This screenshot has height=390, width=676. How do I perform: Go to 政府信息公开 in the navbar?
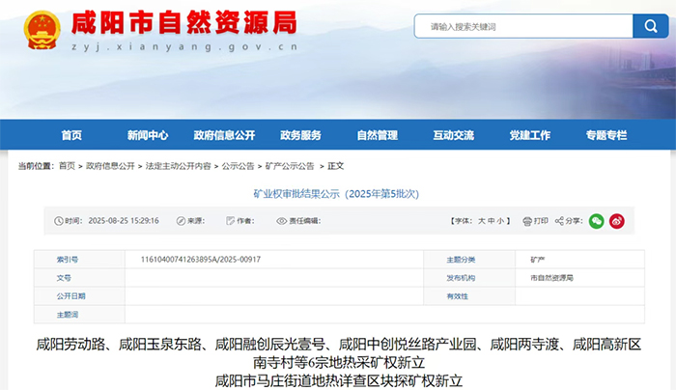(x=224, y=135)
